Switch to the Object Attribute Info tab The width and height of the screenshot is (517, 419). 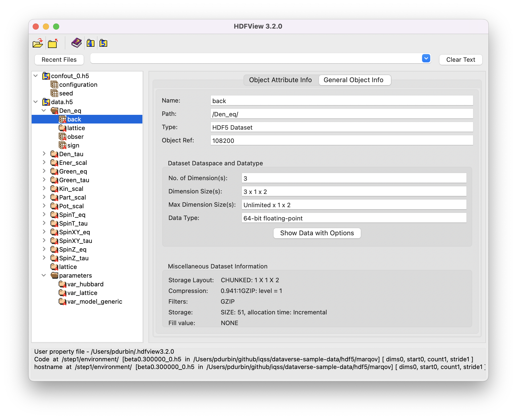tap(280, 80)
